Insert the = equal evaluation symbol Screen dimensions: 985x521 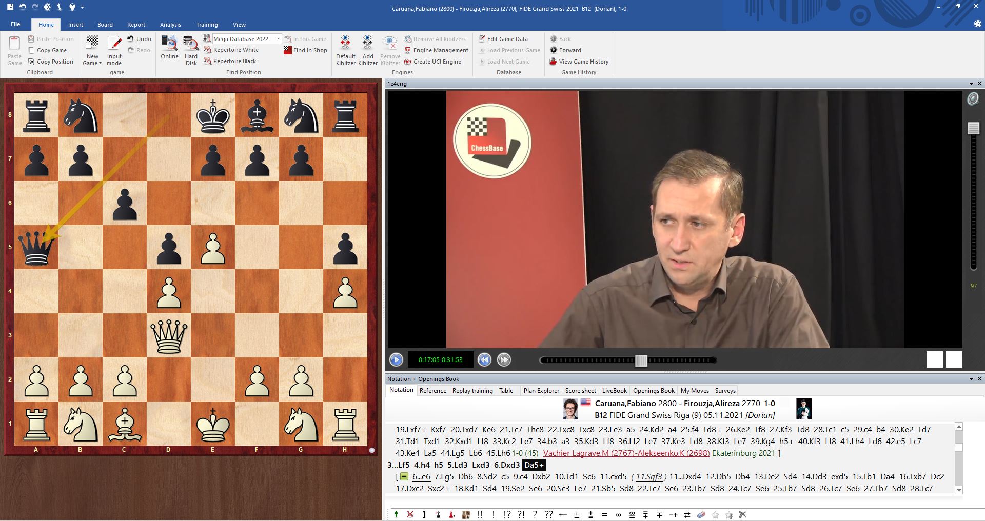click(604, 515)
